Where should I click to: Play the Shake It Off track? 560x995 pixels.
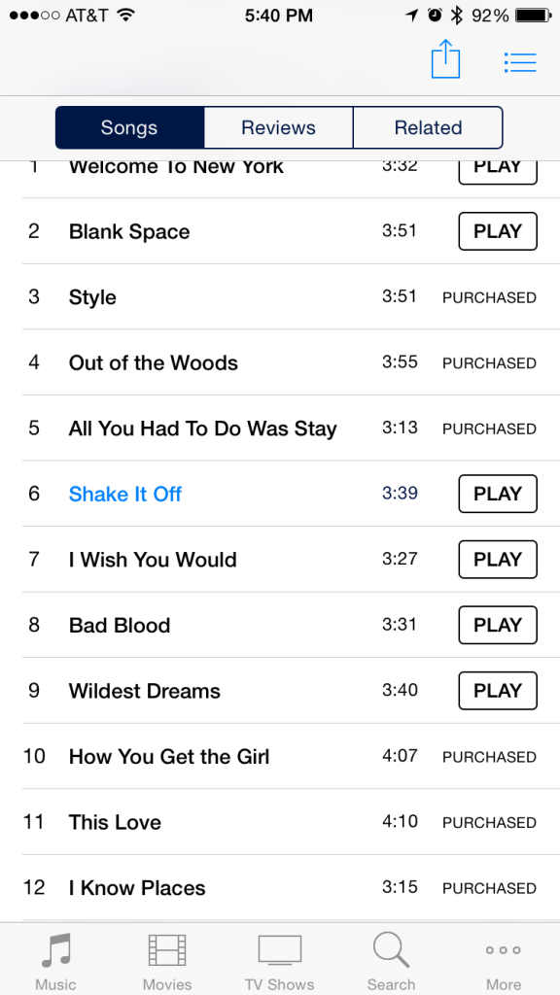pyautogui.click(x=498, y=494)
